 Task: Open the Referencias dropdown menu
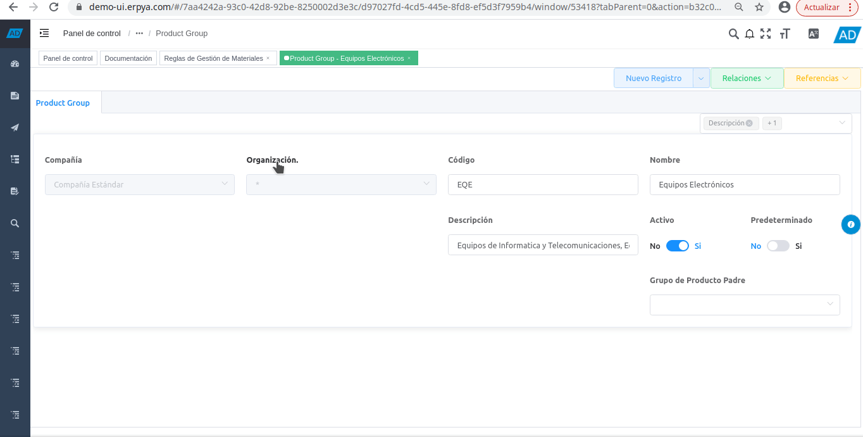[x=822, y=79]
